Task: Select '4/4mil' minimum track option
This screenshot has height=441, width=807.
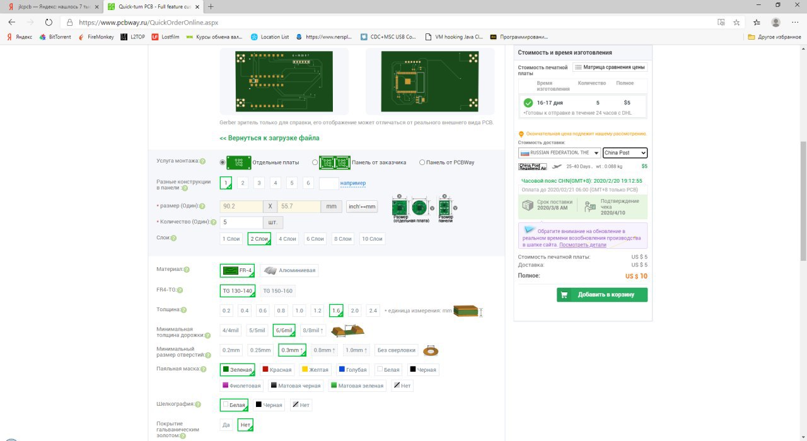Action: coord(230,330)
